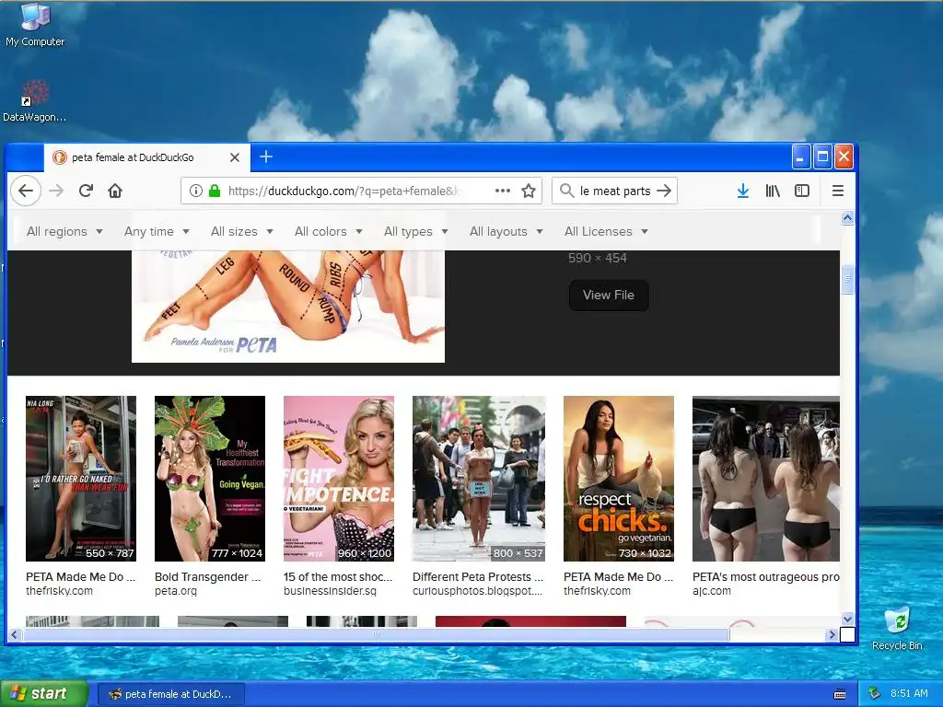Click the horizontal scrollbar right arrow
This screenshot has height=707, width=943.
tap(832, 634)
